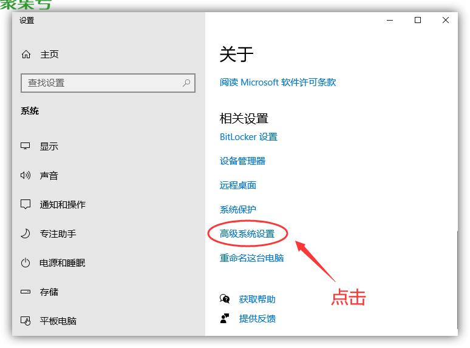Click 远程桌面 link
This screenshot has width=470, height=348.
pos(238,185)
